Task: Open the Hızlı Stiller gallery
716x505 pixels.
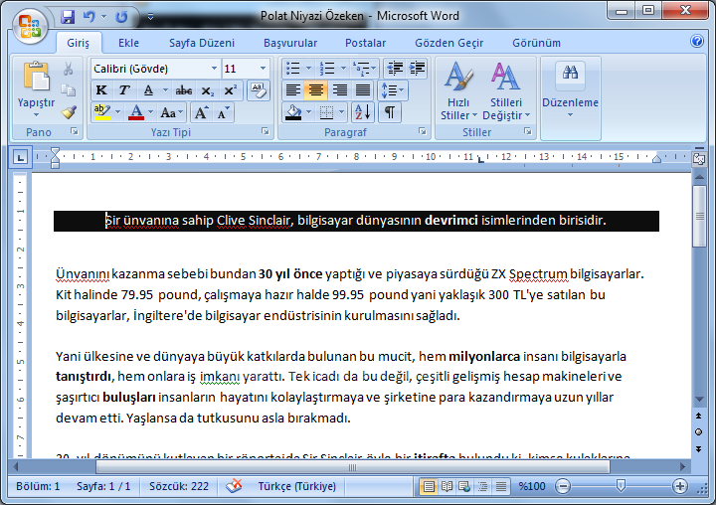Action: [x=458, y=90]
